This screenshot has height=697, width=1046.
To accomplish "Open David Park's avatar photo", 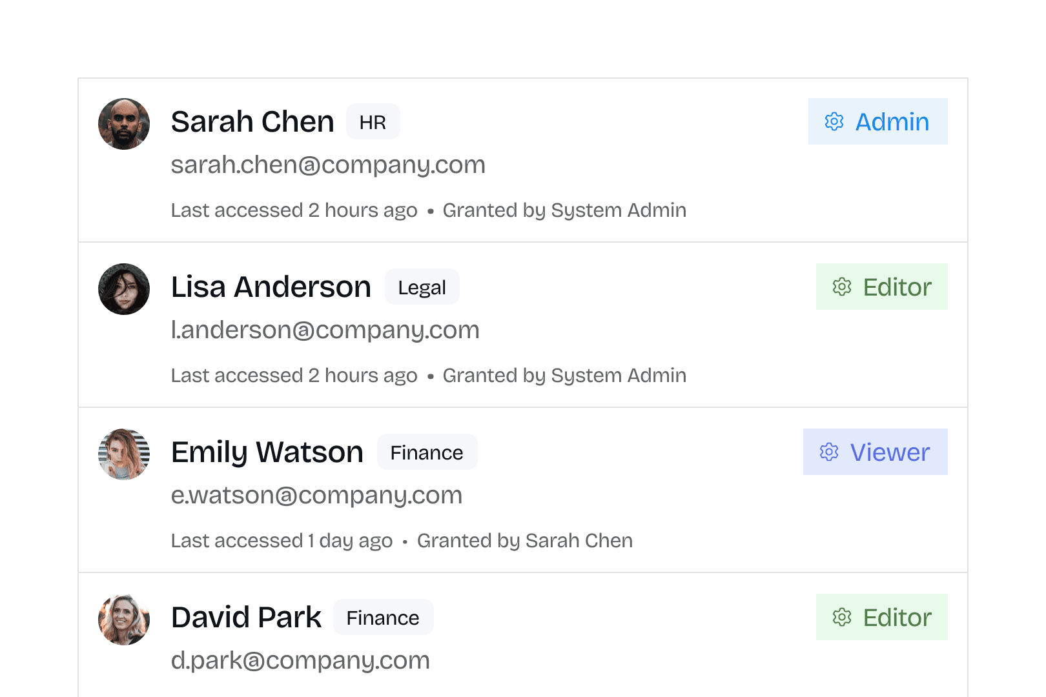I will 124,620.
